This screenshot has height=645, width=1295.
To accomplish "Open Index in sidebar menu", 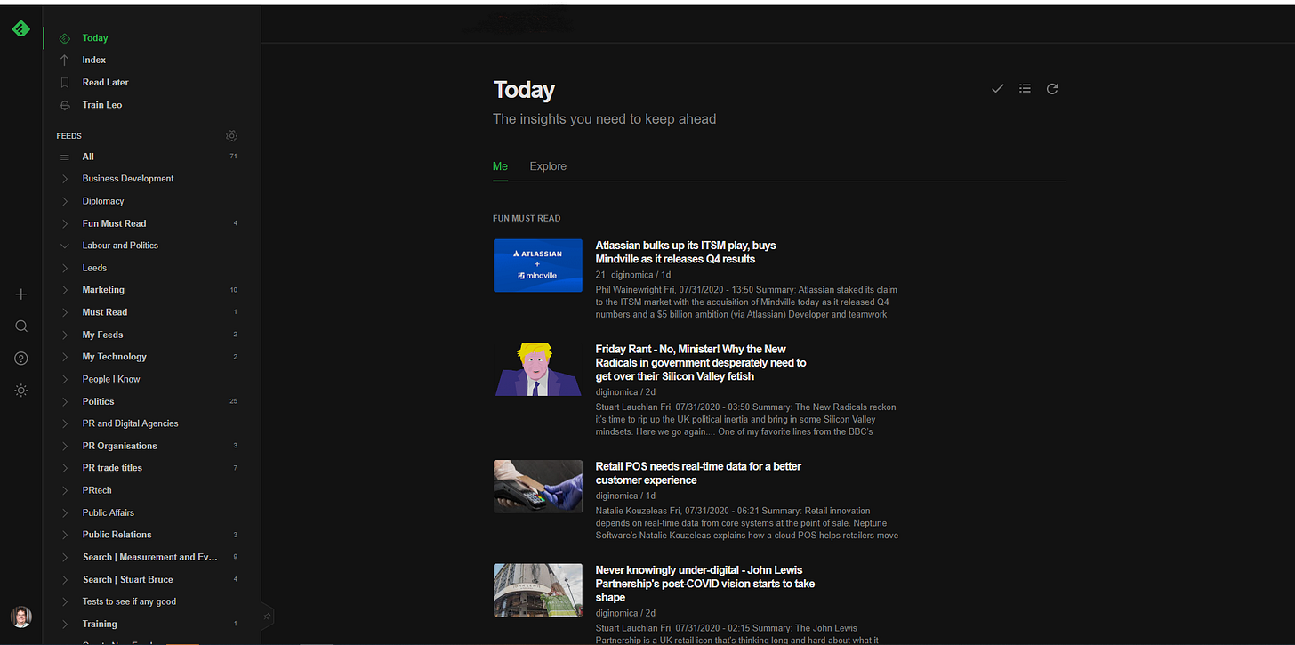I will click(94, 60).
